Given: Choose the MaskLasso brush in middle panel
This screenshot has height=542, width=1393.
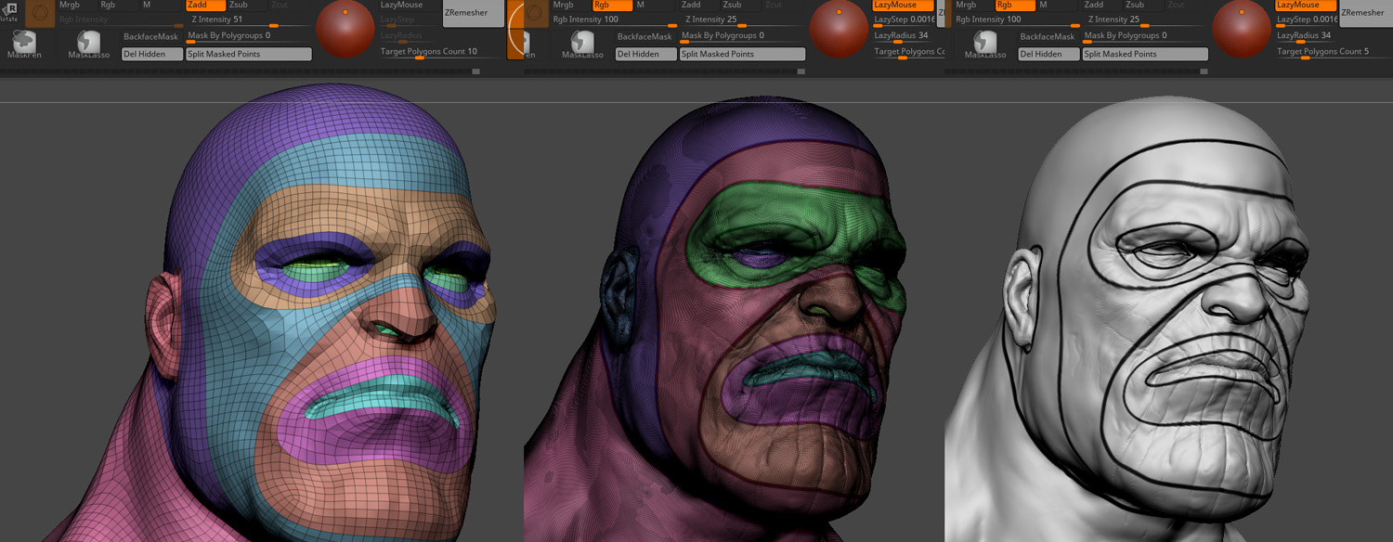Looking at the screenshot, I should [582, 44].
